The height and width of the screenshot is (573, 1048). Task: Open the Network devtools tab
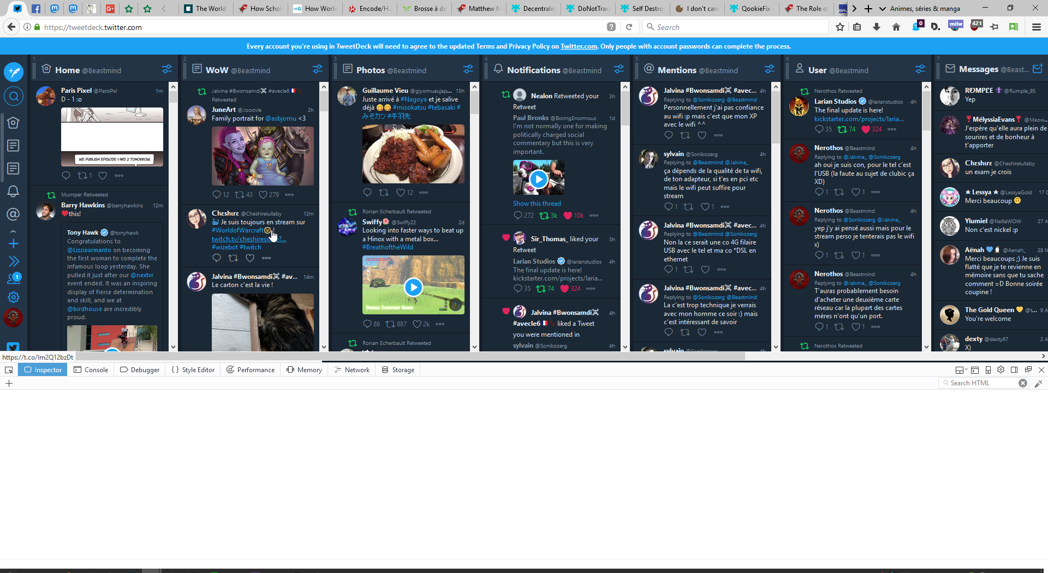pyautogui.click(x=352, y=369)
